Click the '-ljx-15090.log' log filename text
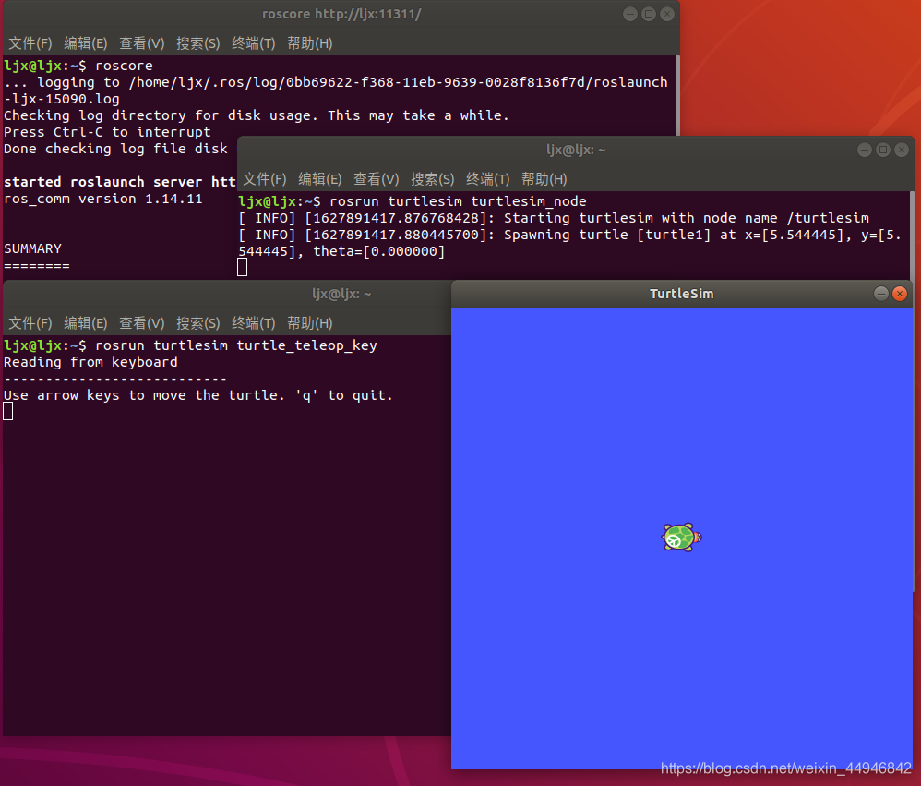The height and width of the screenshot is (786, 921). 62,99
